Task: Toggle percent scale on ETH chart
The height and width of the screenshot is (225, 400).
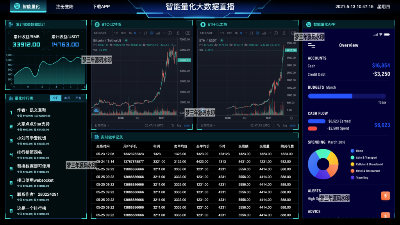Action: tap(279, 125)
